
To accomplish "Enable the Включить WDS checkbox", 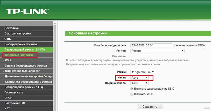I will coord(132,94).
